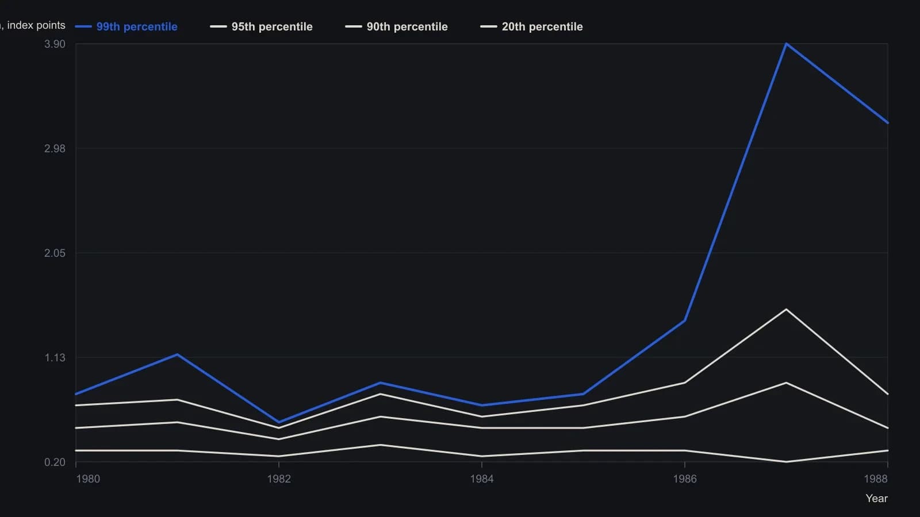This screenshot has width=920, height=517.
Task: Toggle the 95th percentile legend entry
Action: tap(261, 26)
